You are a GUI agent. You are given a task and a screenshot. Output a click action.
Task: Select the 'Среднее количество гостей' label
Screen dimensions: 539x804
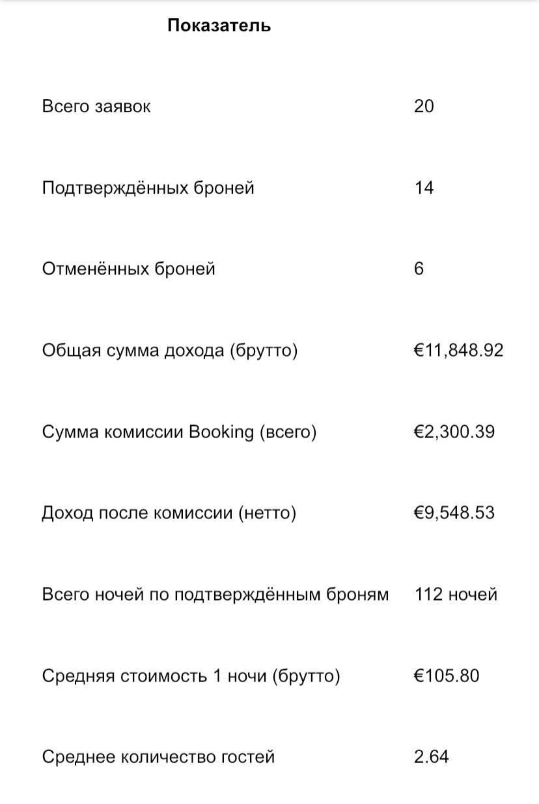click(x=158, y=757)
